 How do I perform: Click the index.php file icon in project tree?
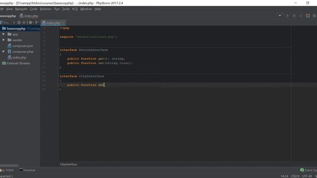[x=9, y=57]
